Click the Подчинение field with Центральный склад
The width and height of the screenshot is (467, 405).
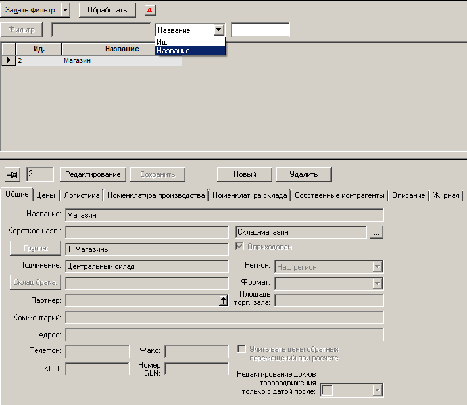coord(147,266)
